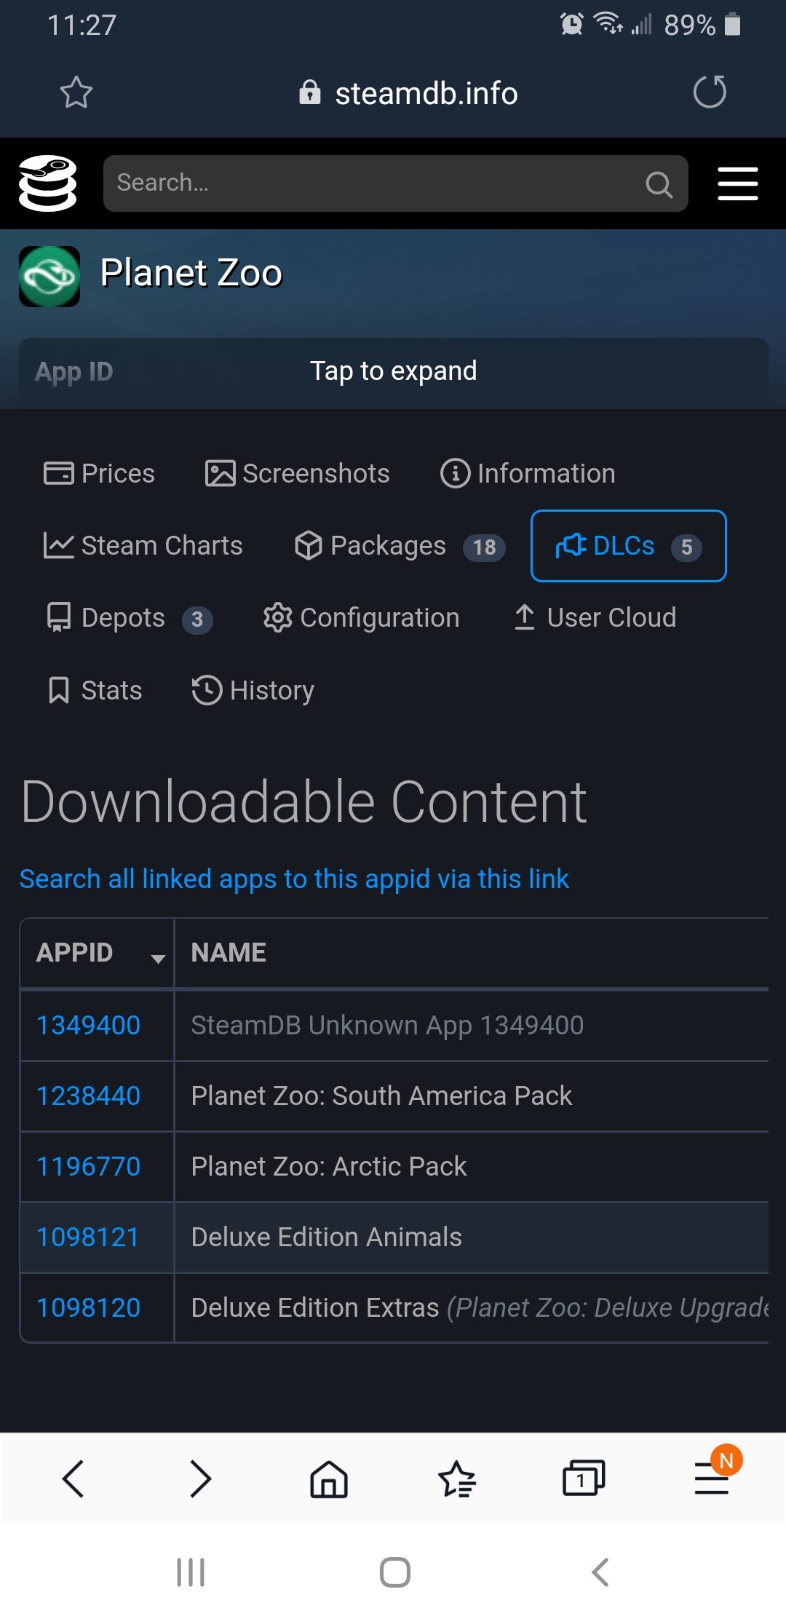Bookmark page with the star icon
The width and height of the screenshot is (786, 1616).
pos(76,92)
